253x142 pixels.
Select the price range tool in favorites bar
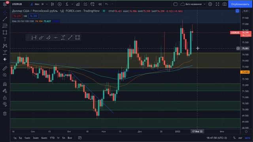(63, 38)
